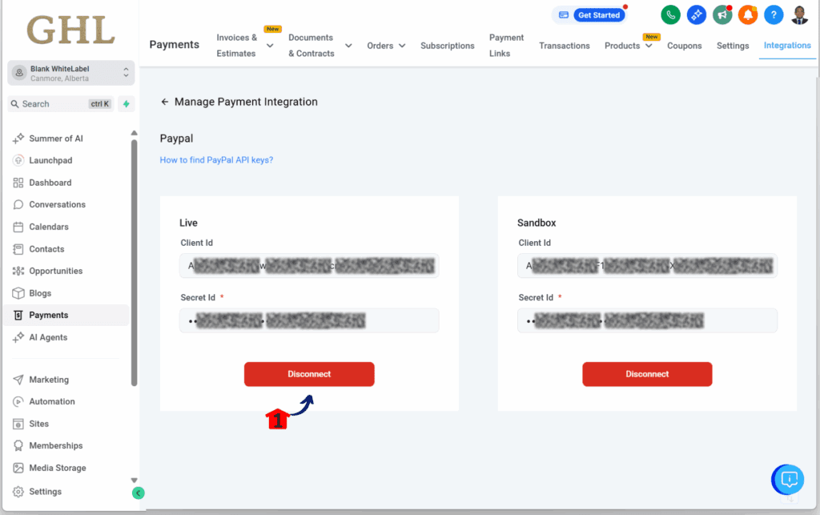Image resolution: width=820 pixels, height=515 pixels.
Task: Click the Conversations bubble icon
Action: [x=18, y=204]
